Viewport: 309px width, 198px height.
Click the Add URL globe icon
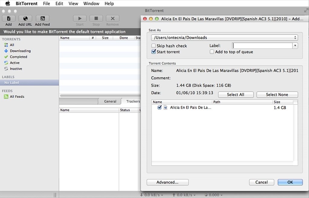[25, 18]
